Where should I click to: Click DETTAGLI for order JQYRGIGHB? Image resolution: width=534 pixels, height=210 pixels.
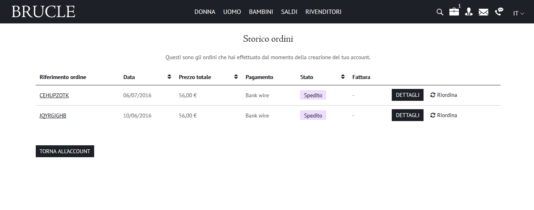tap(407, 115)
